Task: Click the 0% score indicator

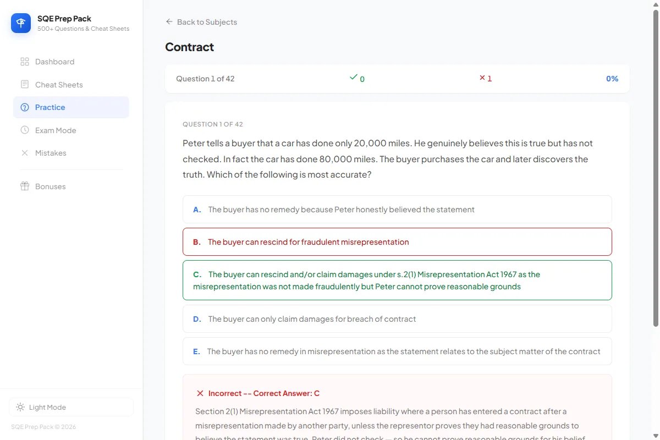Action: (x=612, y=79)
